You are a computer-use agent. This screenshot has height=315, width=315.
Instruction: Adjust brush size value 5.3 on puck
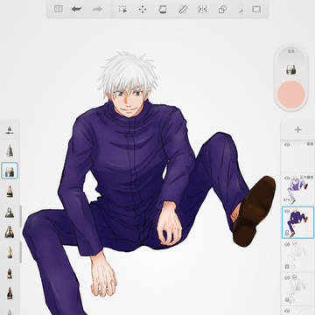[290, 52]
